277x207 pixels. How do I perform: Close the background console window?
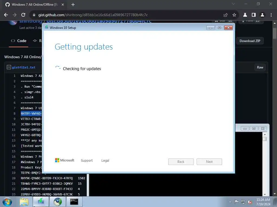click(263, 129)
